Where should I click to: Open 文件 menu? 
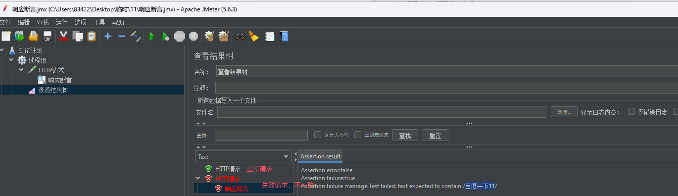[5, 22]
